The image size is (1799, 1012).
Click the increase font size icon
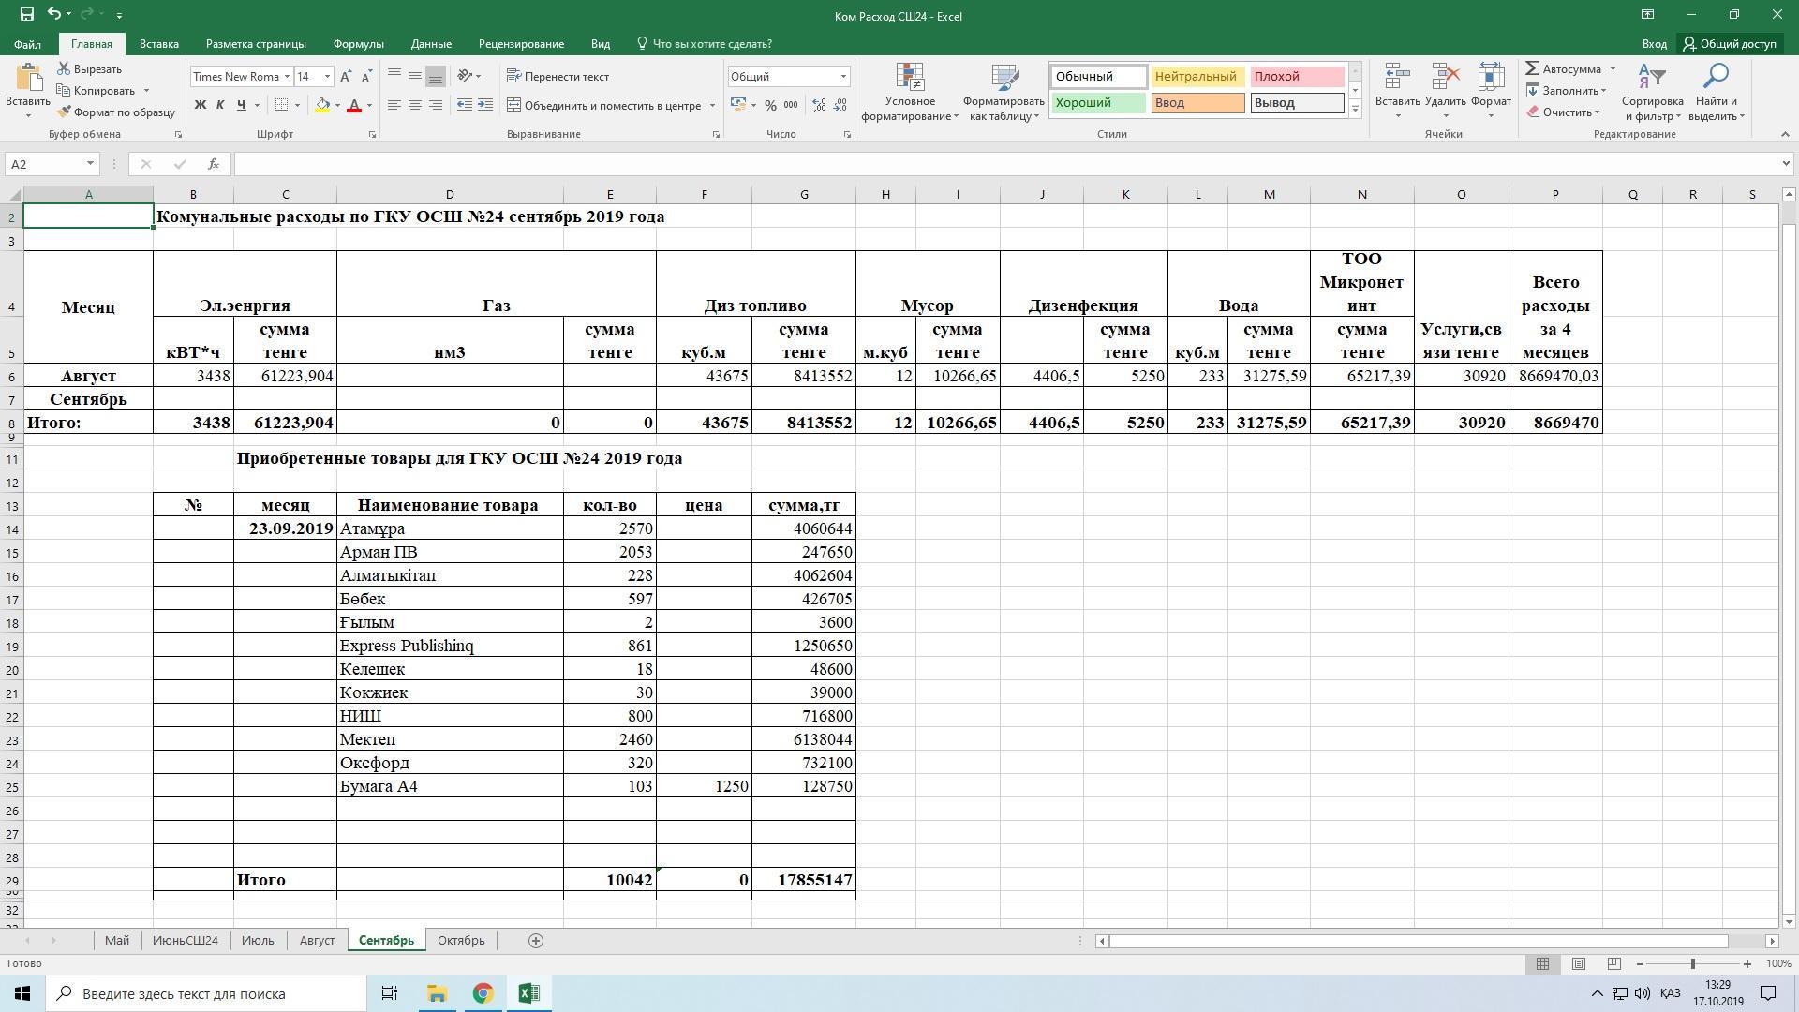[x=346, y=77]
